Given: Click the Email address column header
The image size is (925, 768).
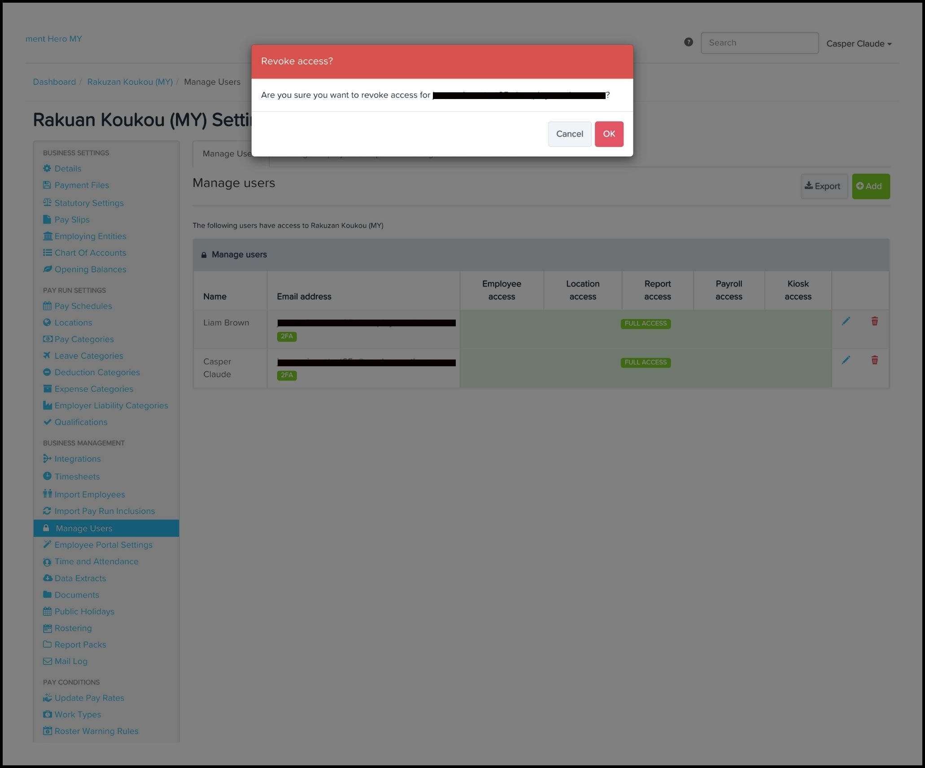Looking at the screenshot, I should click(363, 290).
